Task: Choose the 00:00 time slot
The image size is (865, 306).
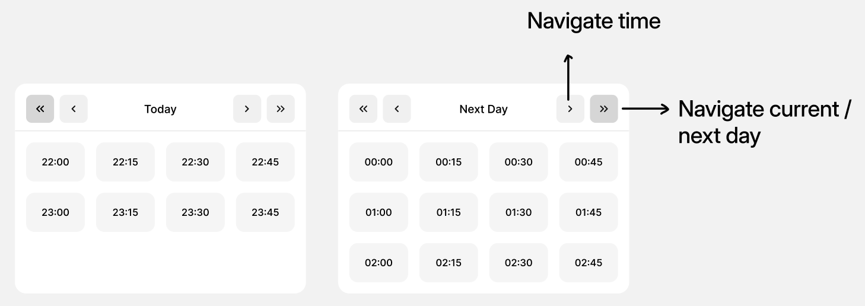Action: coord(379,162)
